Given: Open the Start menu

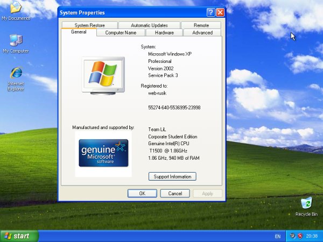Looking at the screenshot, I should [x=19, y=236].
